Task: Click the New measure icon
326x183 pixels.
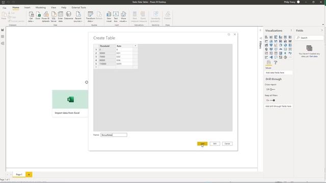Action: pyautogui.click(x=134, y=17)
